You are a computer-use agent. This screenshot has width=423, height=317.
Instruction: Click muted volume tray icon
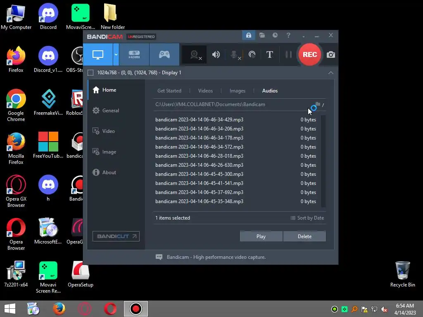pos(384,309)
